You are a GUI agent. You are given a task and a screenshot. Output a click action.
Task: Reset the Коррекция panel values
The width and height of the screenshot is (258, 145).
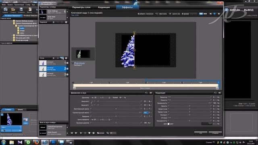215,93
